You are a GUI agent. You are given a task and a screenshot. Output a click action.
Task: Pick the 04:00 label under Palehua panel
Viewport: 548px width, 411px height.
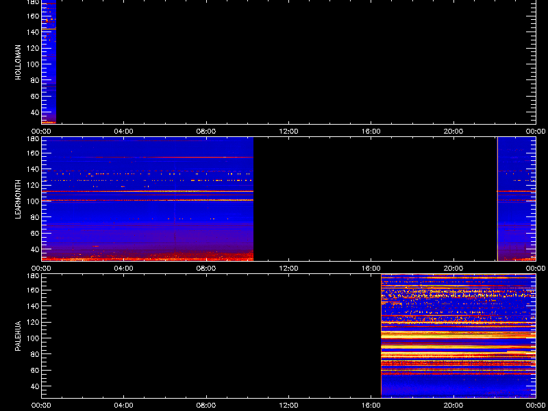pyautogui.click(x=124, y=406)
